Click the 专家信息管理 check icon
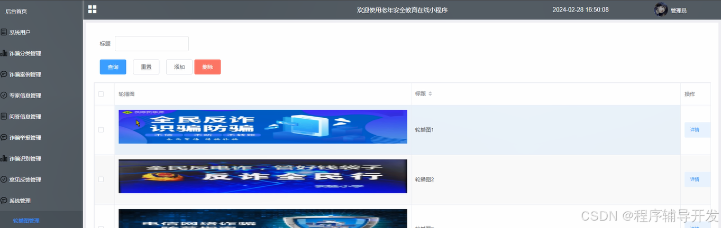Viewport: 721px width, 228px height. 4,96
